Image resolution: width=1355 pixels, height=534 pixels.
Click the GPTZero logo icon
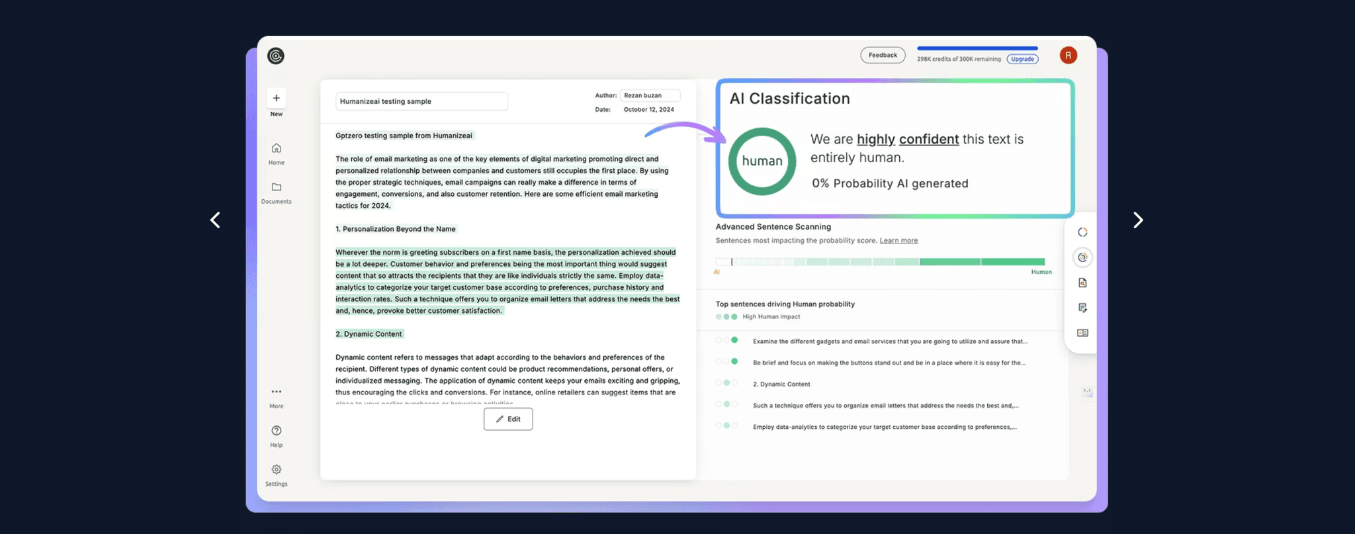tap(276, 56)
